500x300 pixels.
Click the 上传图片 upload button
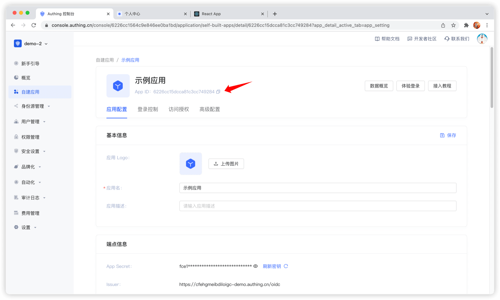[226, 164]
